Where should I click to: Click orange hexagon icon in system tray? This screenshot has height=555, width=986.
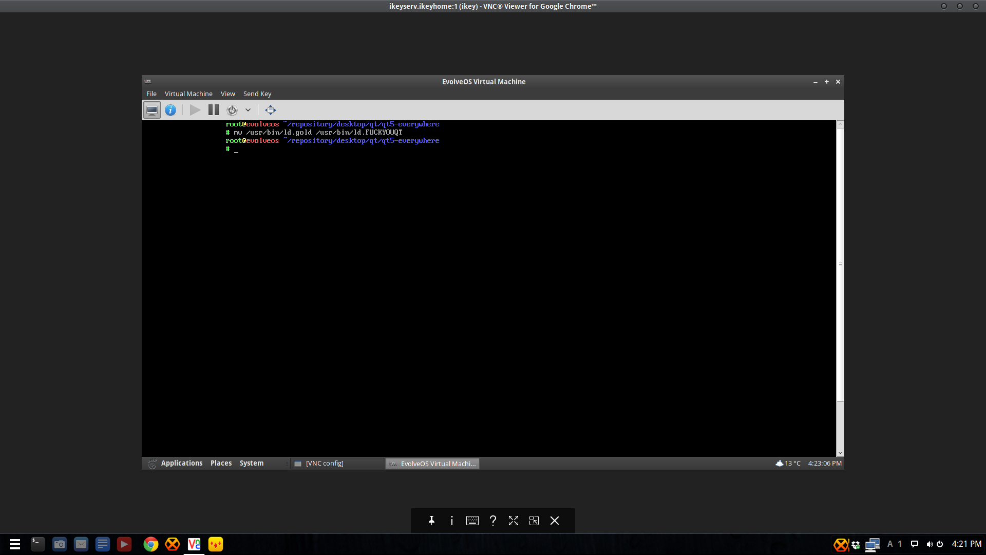click(841, 544)
